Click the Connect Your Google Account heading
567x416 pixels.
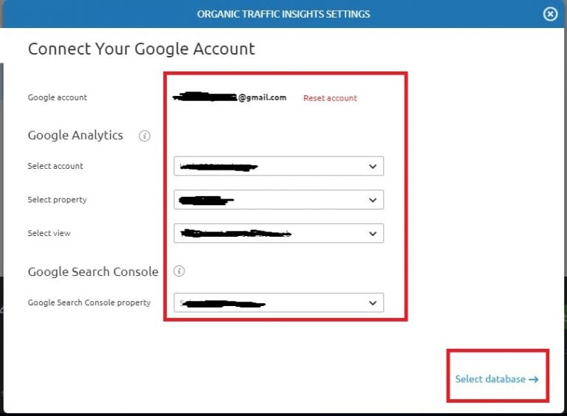(x=142, y=49)
